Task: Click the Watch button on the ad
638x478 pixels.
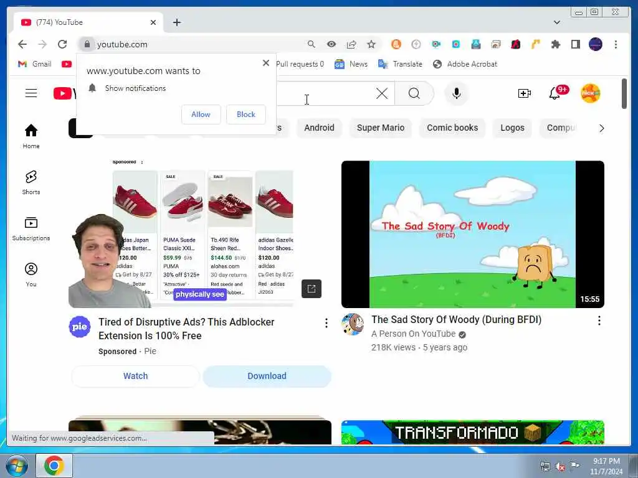Action: (135, 376)
